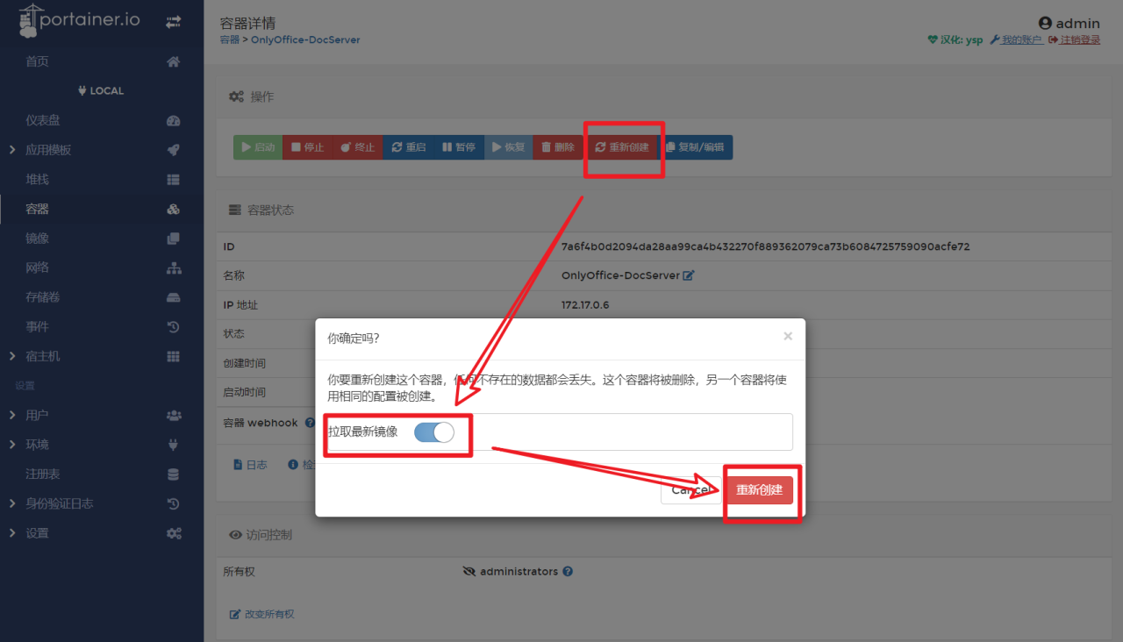The image size is (1123, 642).
Task: Click the 注销登录 logout link
Action: (x=1074, y=39)
